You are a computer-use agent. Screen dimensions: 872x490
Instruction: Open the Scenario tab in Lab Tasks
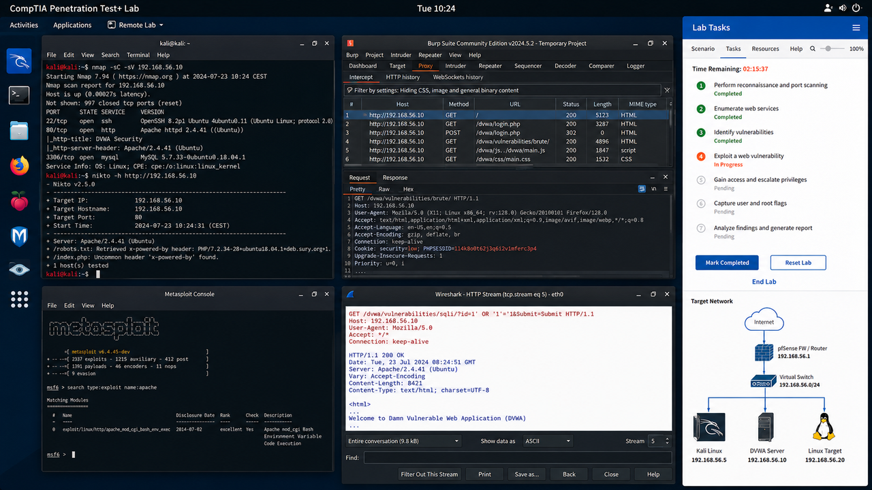pyautogui.click(x=703, y=49)
